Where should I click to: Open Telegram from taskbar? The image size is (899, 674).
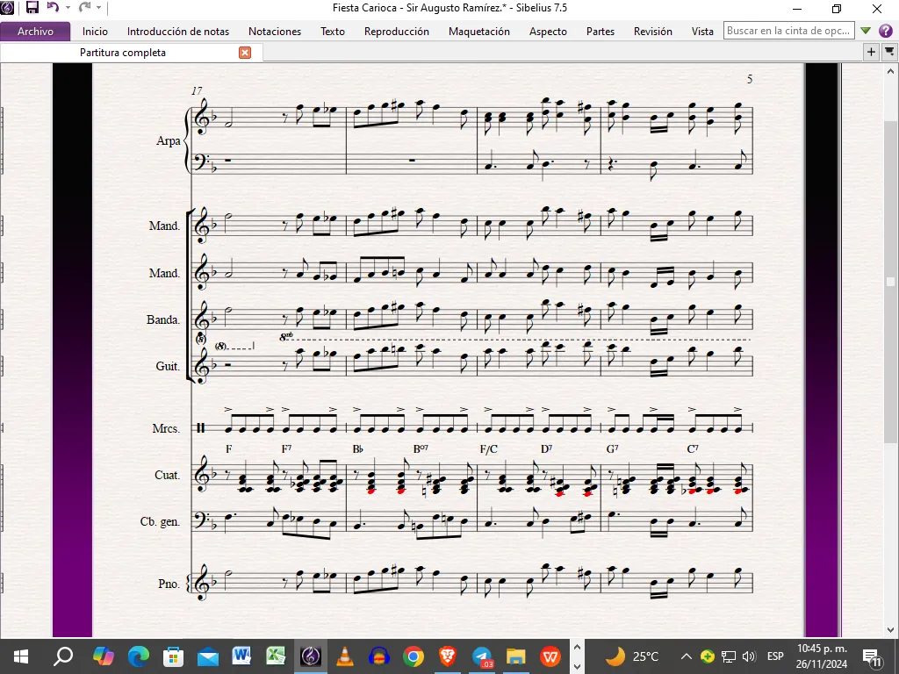click(482, 656)
